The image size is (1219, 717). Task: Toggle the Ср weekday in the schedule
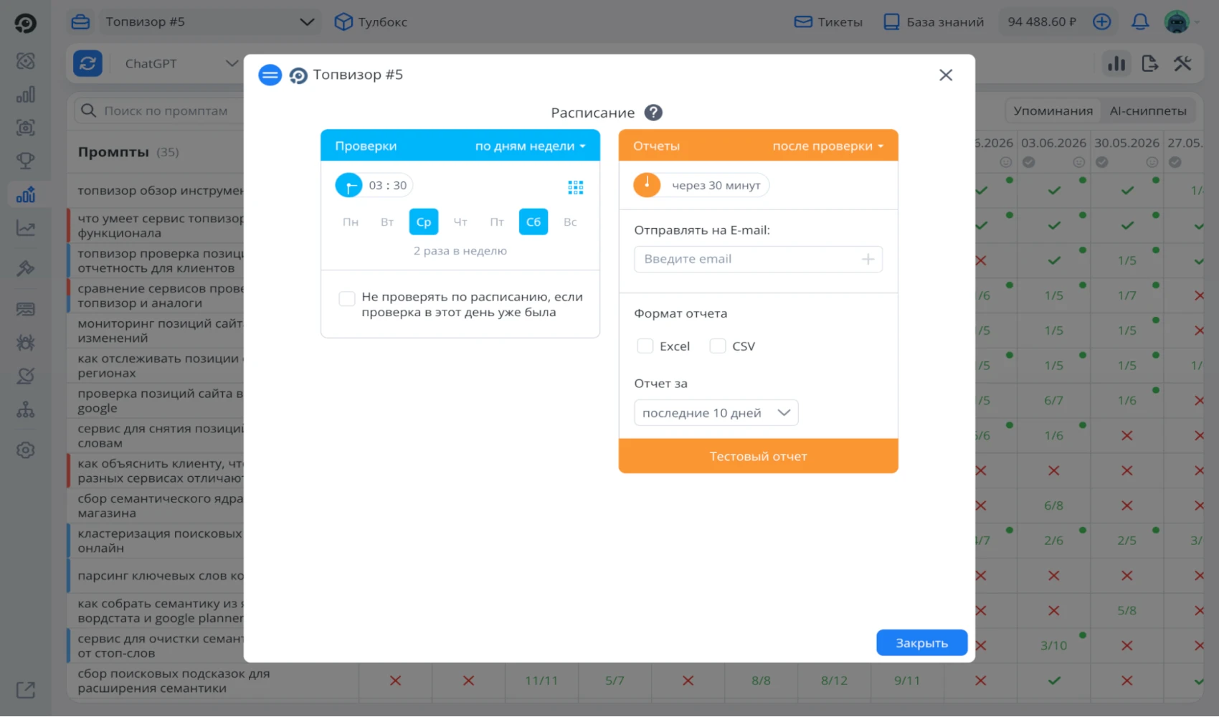pos(424,222)
